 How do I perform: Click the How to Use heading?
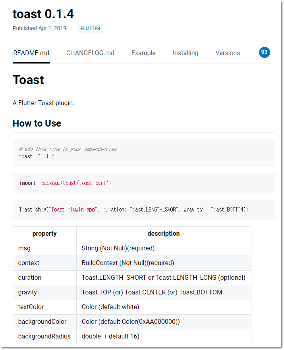pyautogui.click(x=37, y=123)
